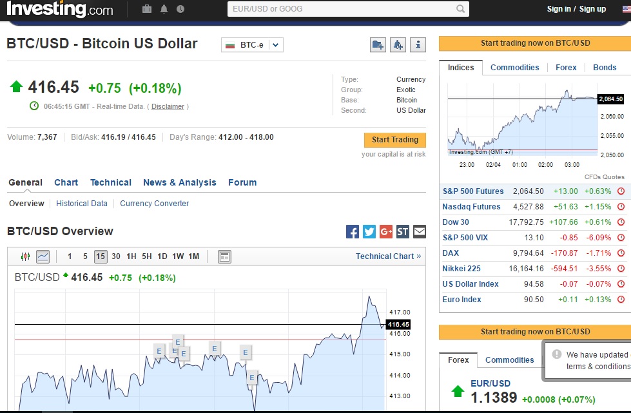
Task: Click clock icon in US Dollar Index row
Action: (621, 284)
